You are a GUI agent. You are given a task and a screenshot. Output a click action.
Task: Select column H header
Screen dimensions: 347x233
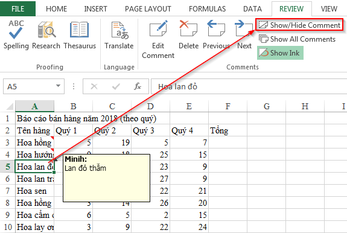(305, 106)
